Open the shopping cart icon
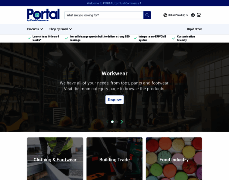 (199, 15)
